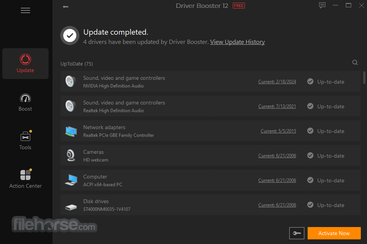Click the NVIDIA High Definition Audio speaker icon
The width and height of the screenshot is (367, 244).
point(71,81)
